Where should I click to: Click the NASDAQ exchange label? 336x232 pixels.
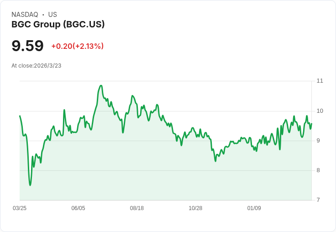[x=25, y=15]
